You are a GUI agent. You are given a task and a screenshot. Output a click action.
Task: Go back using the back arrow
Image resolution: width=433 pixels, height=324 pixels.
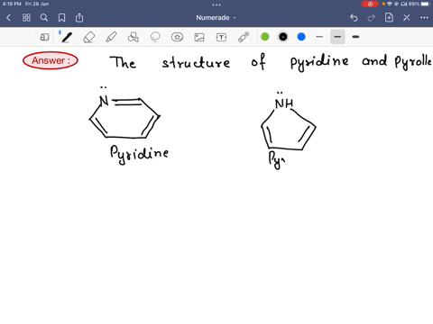click(8, 18)
